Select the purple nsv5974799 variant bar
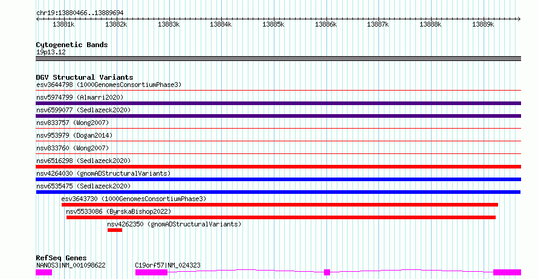538x279 pixels. tap(278, 103)
